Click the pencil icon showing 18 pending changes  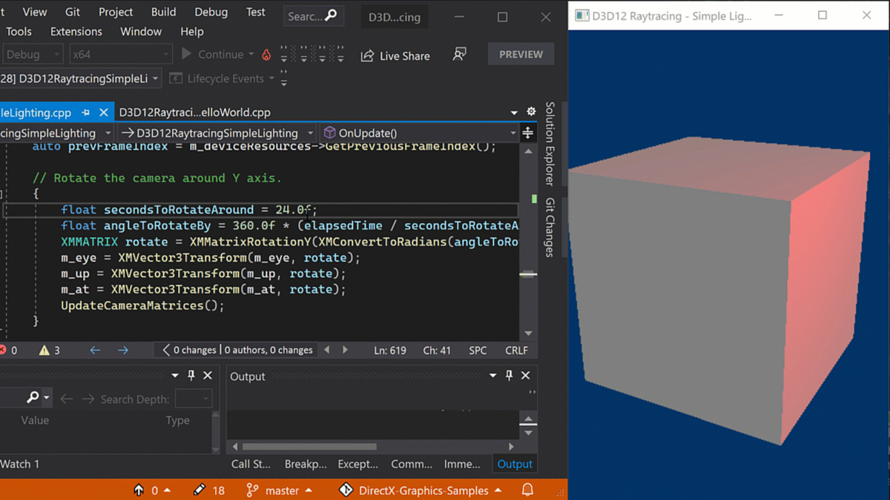pyautogui.click(x=199, y=490)
